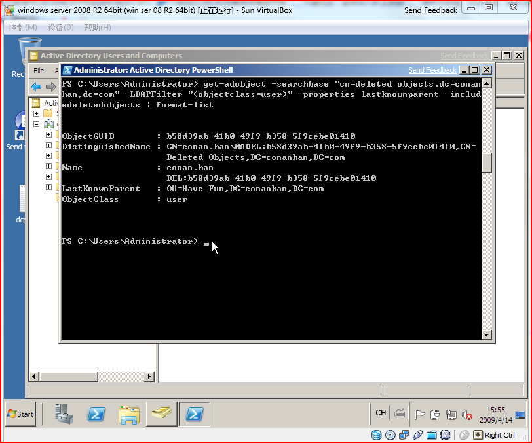Click tree pane horizontal scrollbar right arrow
This screenshot has width=532, height=443.
click(x=149, y=376)
